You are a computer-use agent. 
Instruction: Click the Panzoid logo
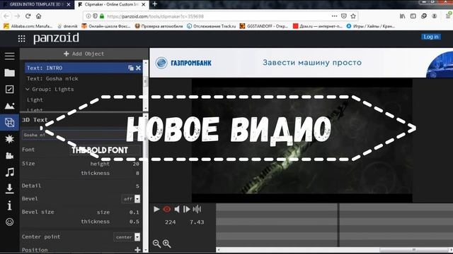click(x=56, y=38)
